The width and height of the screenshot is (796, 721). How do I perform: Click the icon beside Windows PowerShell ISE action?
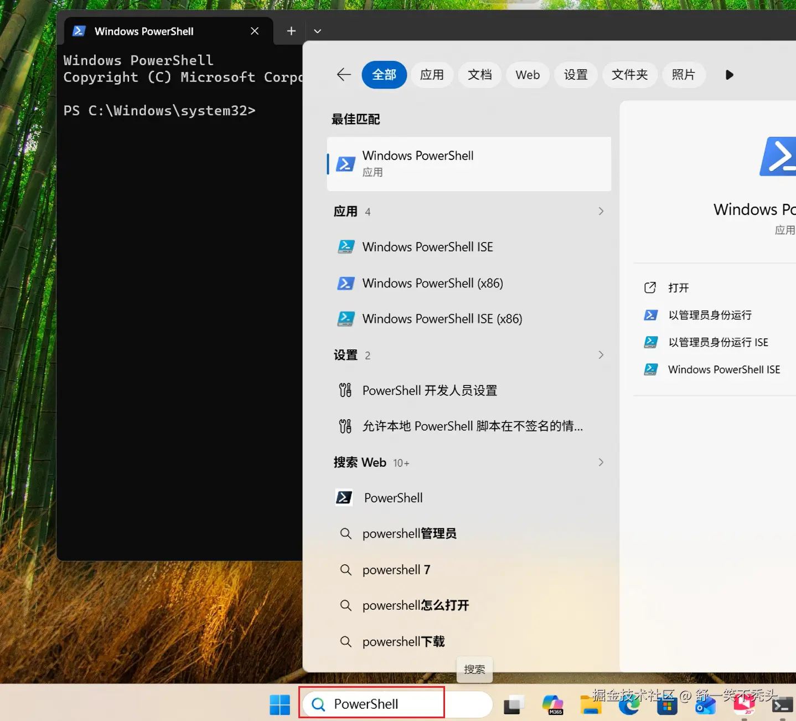(x=651, y=369)
